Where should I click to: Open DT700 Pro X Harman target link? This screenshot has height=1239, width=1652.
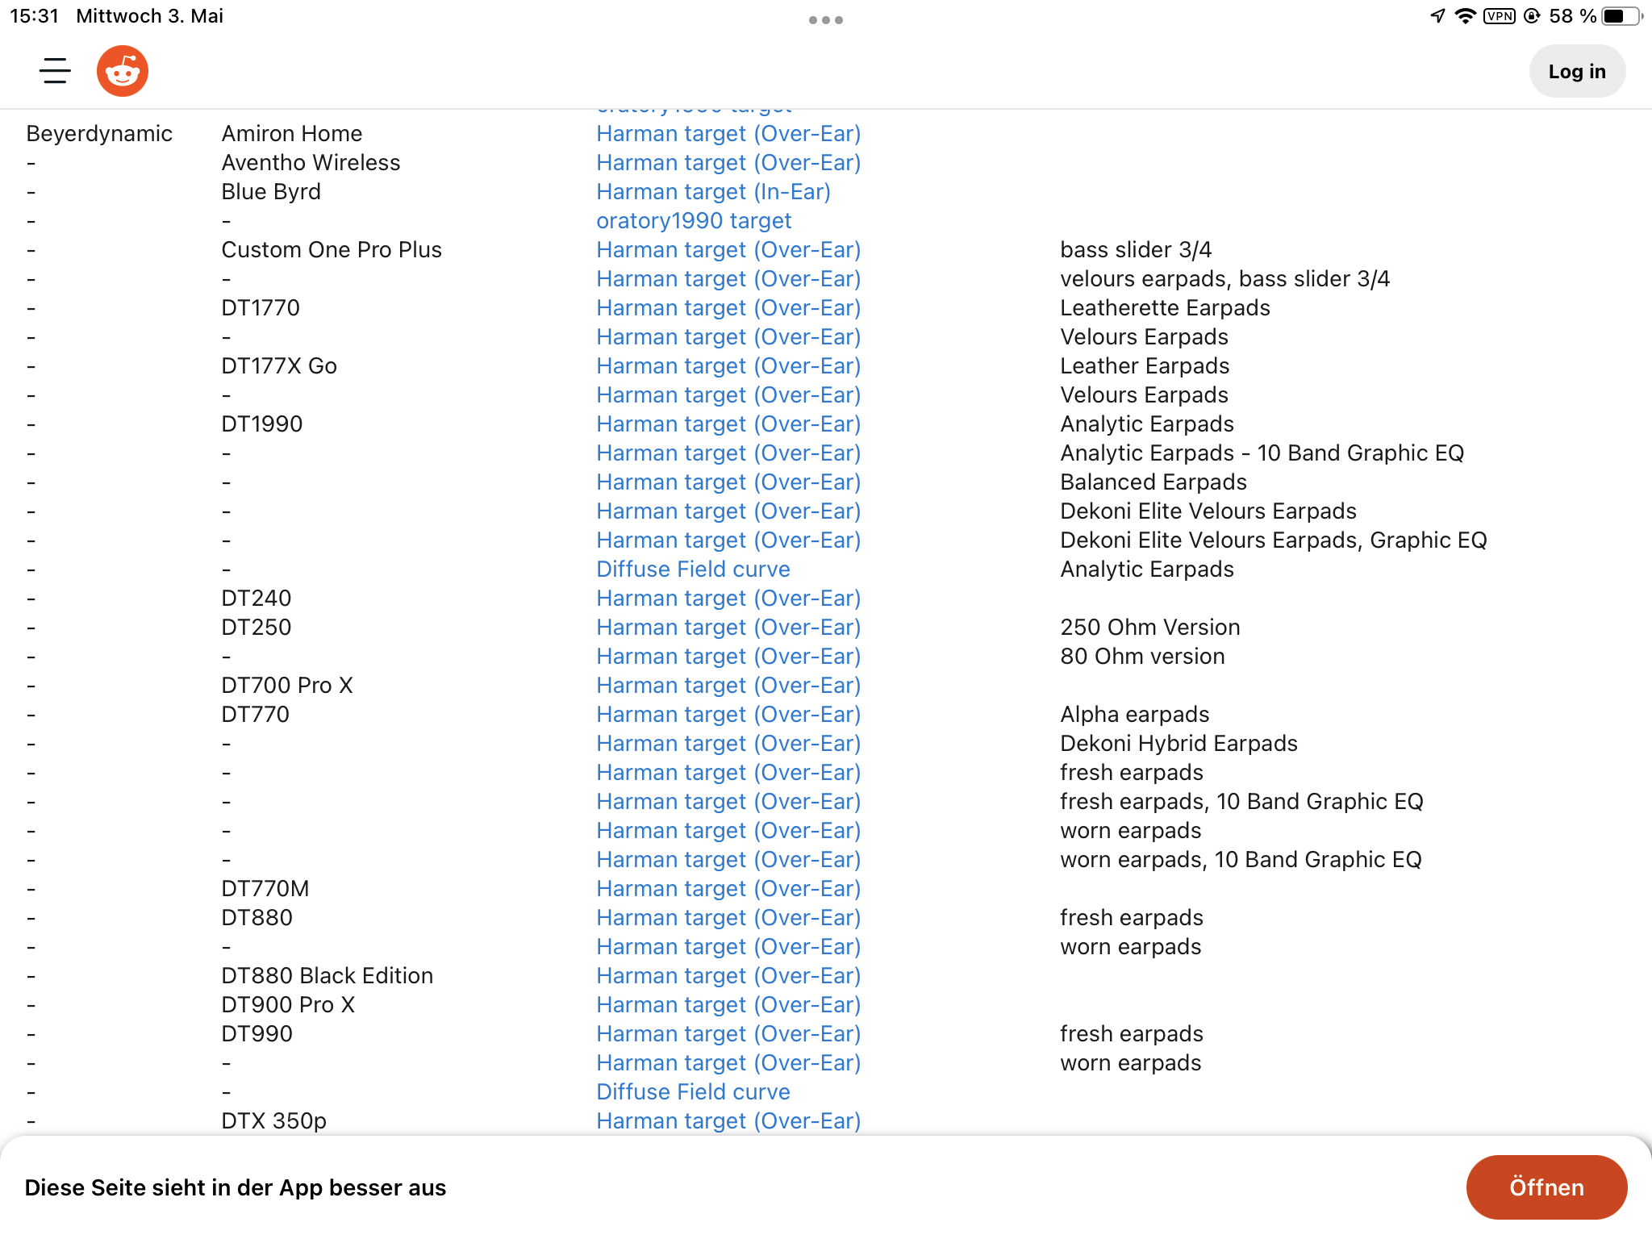tap(728, 686)
